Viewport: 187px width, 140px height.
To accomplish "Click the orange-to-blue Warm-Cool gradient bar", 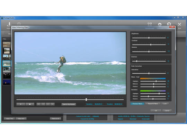I will coord(153,78).
